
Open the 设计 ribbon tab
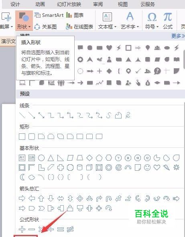click(15, 4)
